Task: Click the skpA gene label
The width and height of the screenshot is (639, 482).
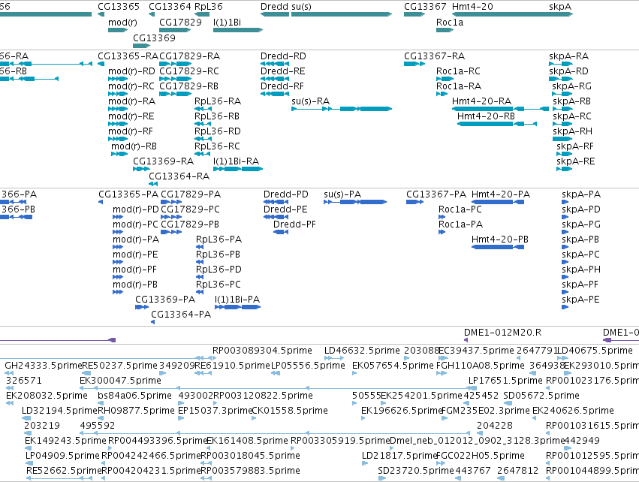Action: pyautogui.click(x=560, y=7)
